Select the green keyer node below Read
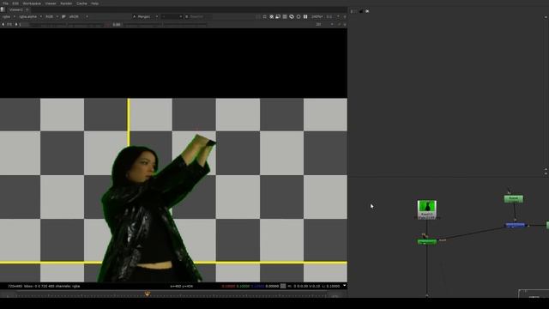 pos(427,241)
